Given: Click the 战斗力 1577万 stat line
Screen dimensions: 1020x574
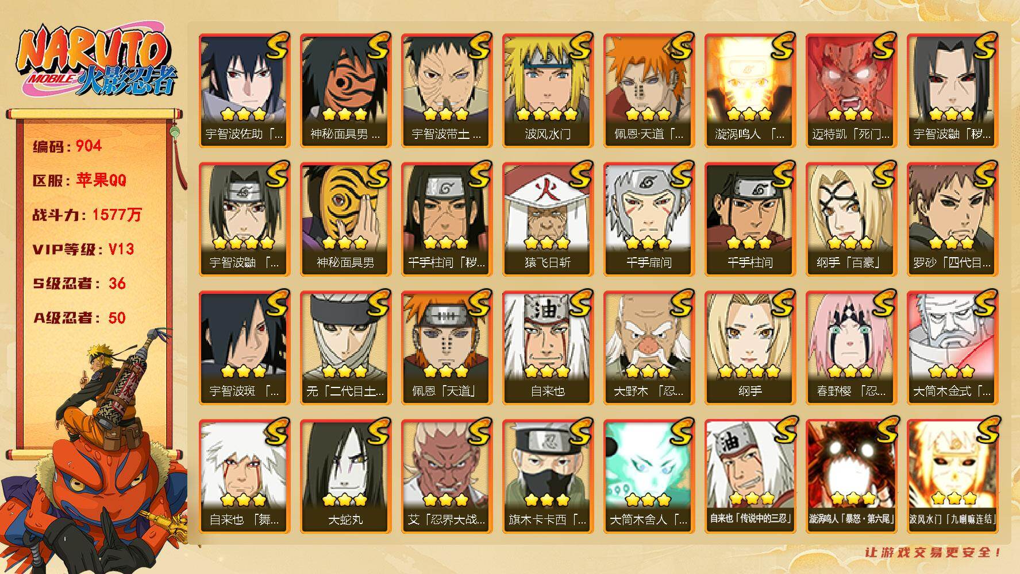Looking at the screenshot, I should pyautogui.click(x=87, y=215).
